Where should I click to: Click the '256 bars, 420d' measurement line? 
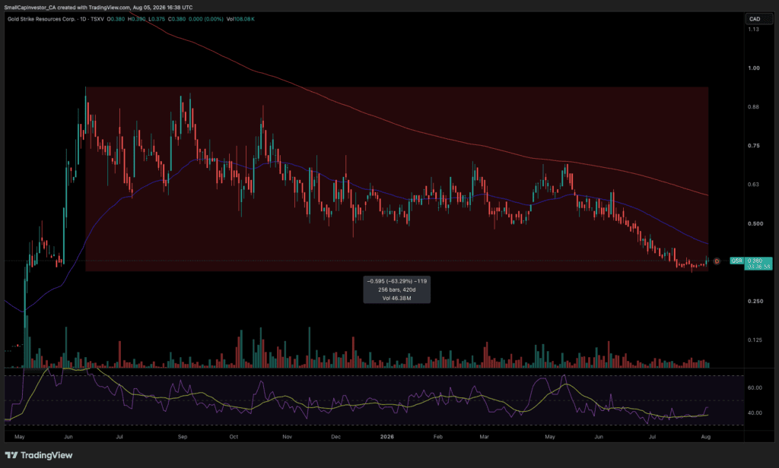397,289
